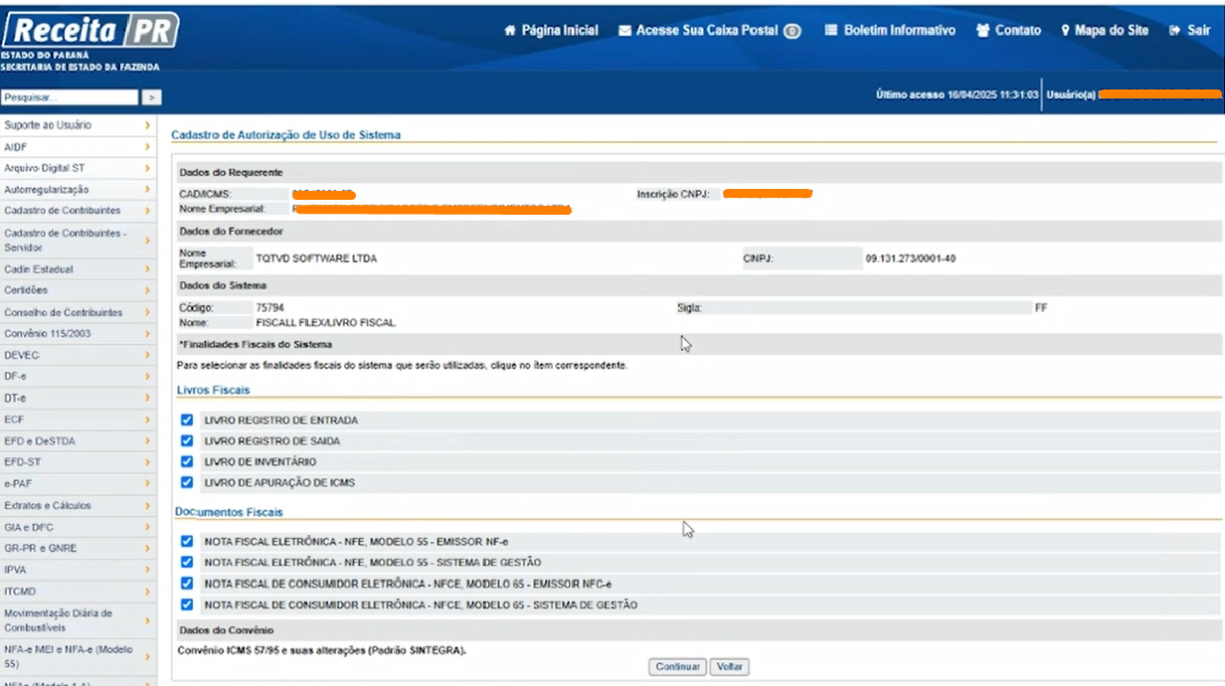Expand Convênio 115/2003 arrow
Screen dimensions: 1225x686
147,333
